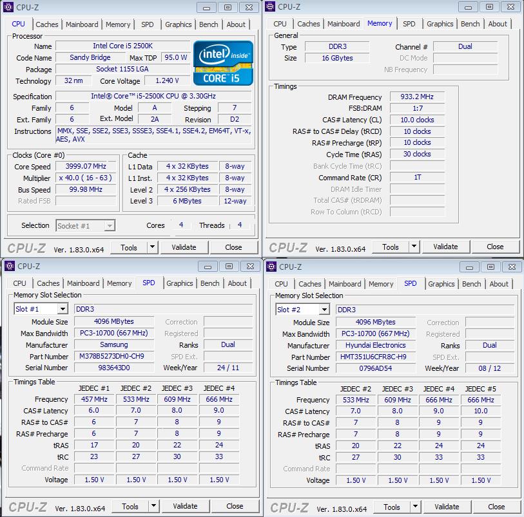Click the CPU-Z app icon in bottom-left Slot #1 window

tap(10, 266)
